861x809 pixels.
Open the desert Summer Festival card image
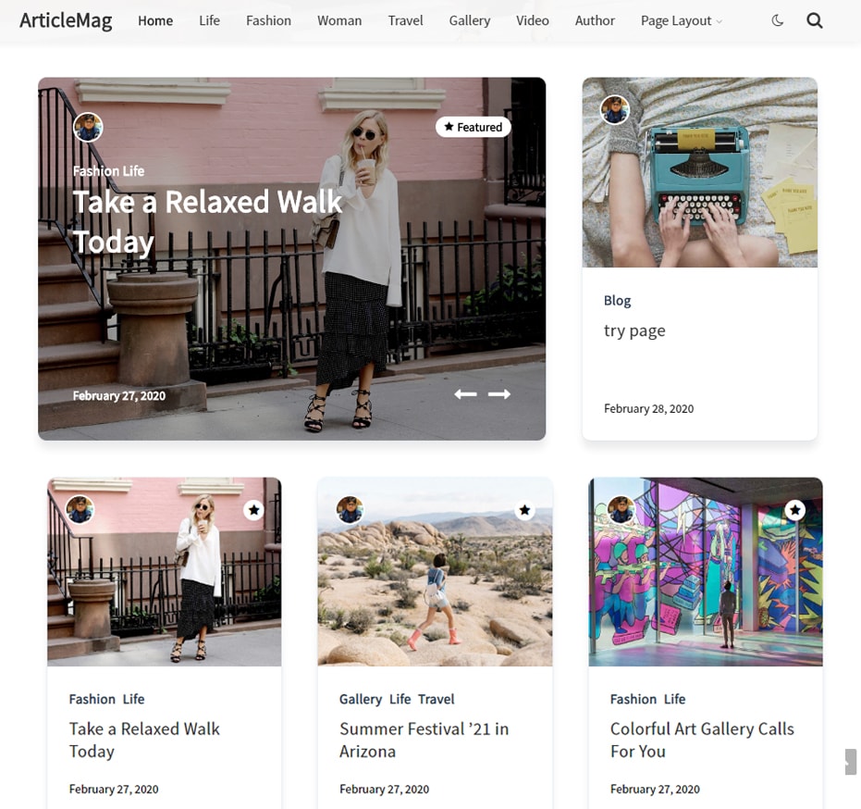pos(435,572)
